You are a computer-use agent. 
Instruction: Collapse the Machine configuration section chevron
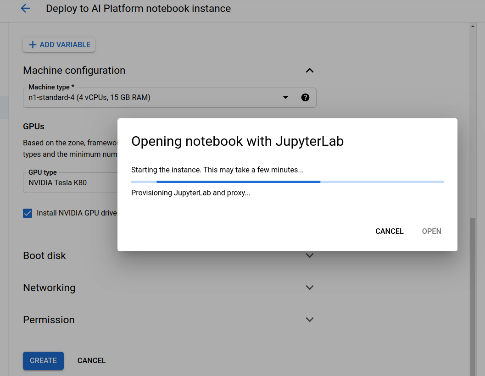(x=310, y=71)
